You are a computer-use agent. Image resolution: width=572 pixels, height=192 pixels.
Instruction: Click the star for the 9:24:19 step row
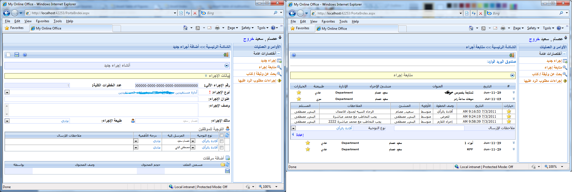[x=509, y=117]
